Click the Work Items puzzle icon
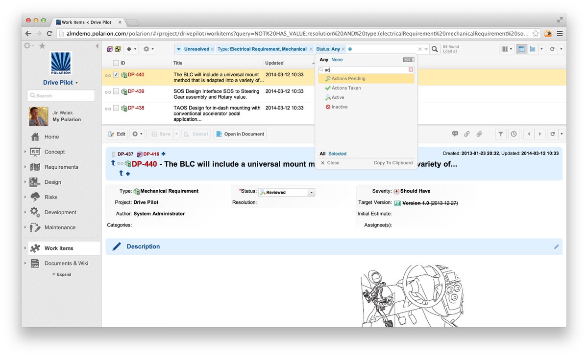Screen dimensions: 588x357 [x=35, y=248]
